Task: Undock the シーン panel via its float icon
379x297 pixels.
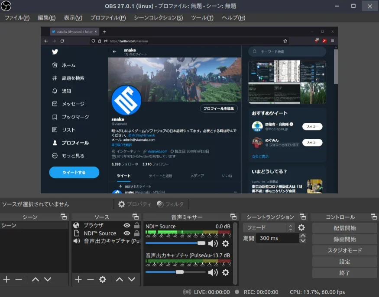Action: pos(64,217)
